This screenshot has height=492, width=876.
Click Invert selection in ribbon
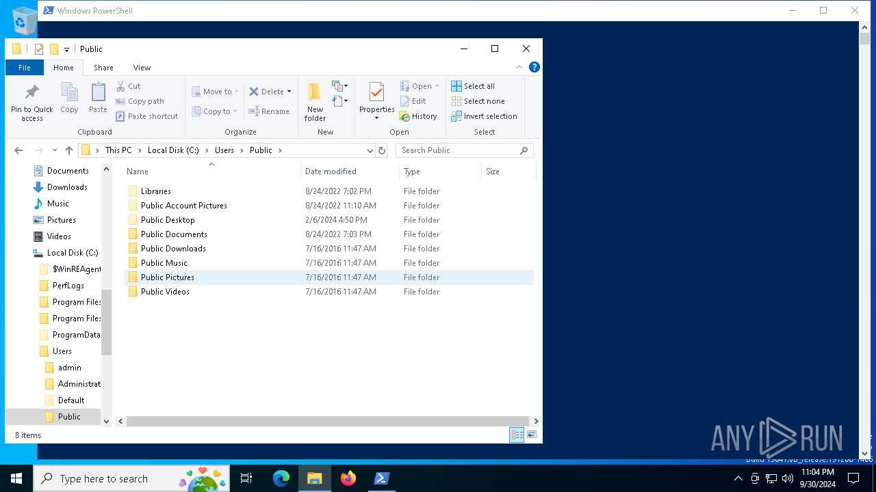pyautogui.click(x=484, y=116)
